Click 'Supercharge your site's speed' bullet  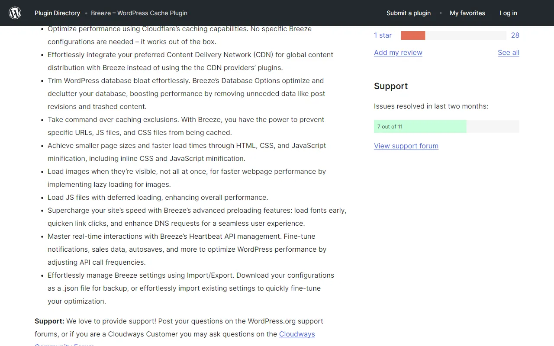pos(197,217)
